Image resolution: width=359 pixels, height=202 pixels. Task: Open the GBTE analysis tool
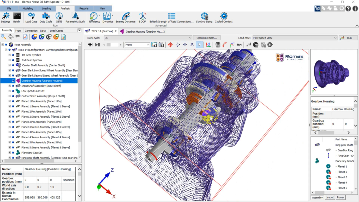59,18
